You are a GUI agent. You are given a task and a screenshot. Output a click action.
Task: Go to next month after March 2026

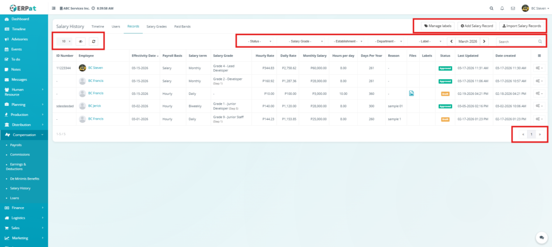484,41
